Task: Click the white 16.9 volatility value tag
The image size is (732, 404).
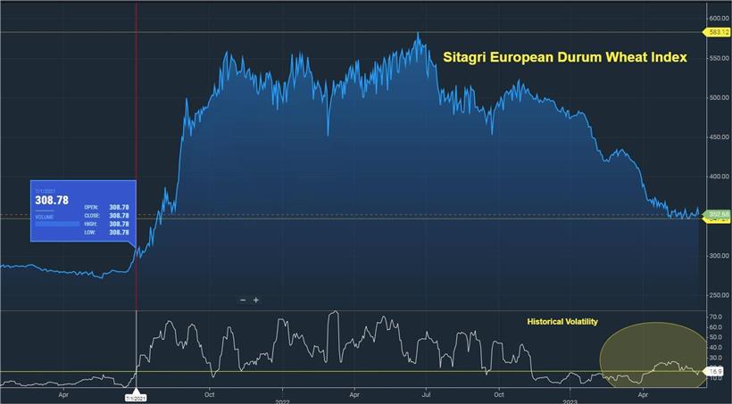Action: click(x=716, y=370)
